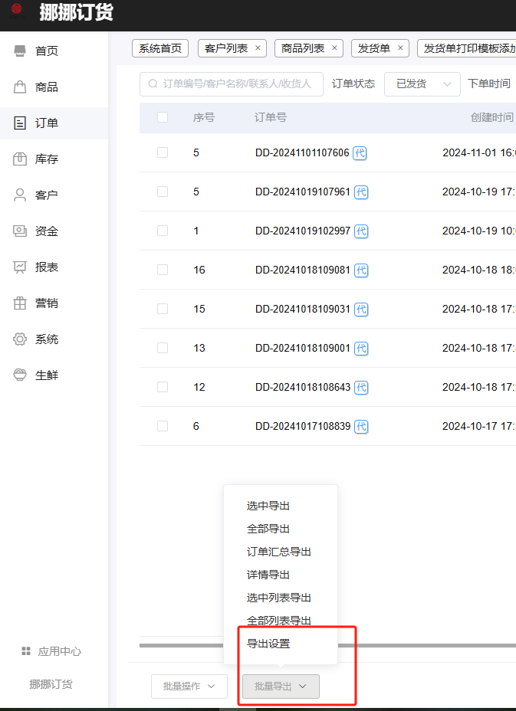Viewport: 516px width, 711px height.
Task: Open the 系统 gear icon
Action: coord(20,339)
